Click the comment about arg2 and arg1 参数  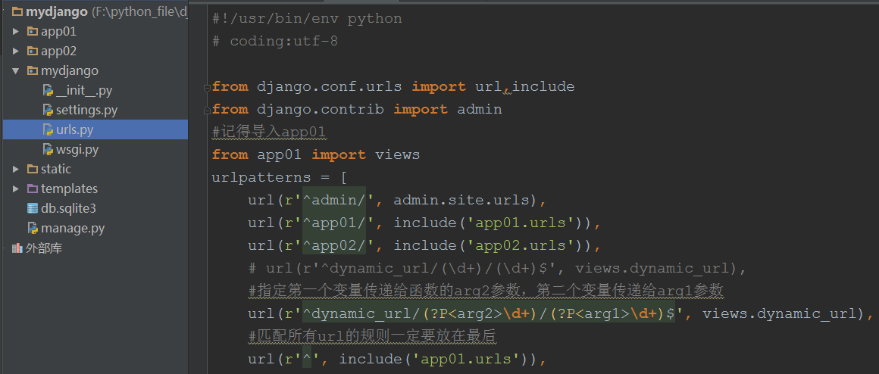[x=486, y=291]
